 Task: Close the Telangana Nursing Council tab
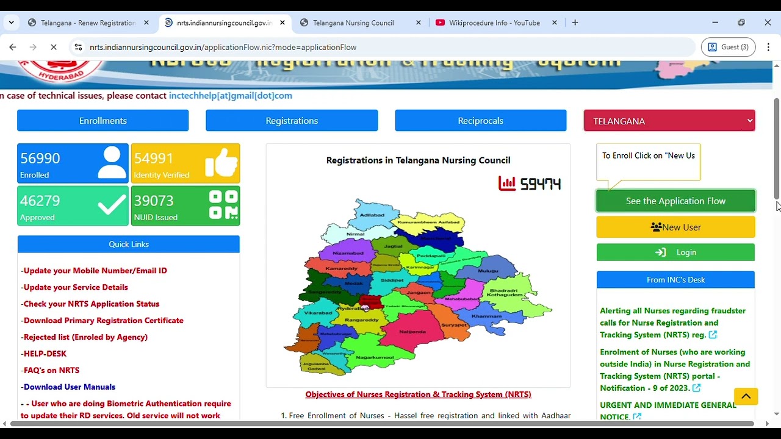point(419,23)
